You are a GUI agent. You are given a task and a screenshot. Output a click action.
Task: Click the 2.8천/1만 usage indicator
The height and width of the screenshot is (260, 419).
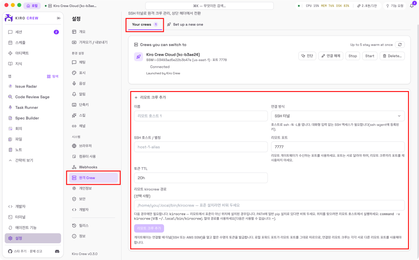[x=367, y=6]
